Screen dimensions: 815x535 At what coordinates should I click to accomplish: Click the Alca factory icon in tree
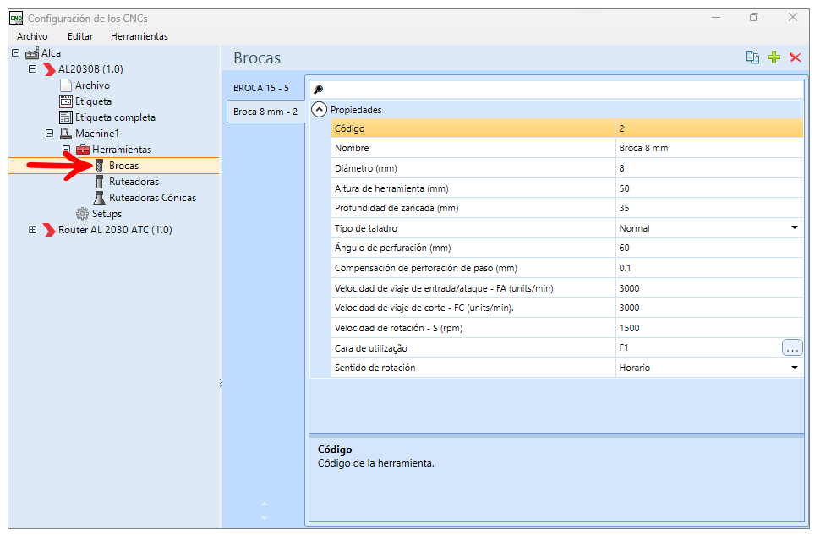click(x=32, y=53)
